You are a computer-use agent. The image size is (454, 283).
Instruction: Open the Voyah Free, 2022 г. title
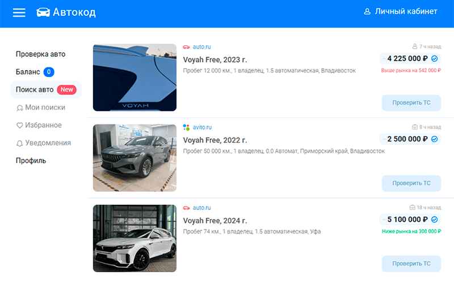coord(215,140)
